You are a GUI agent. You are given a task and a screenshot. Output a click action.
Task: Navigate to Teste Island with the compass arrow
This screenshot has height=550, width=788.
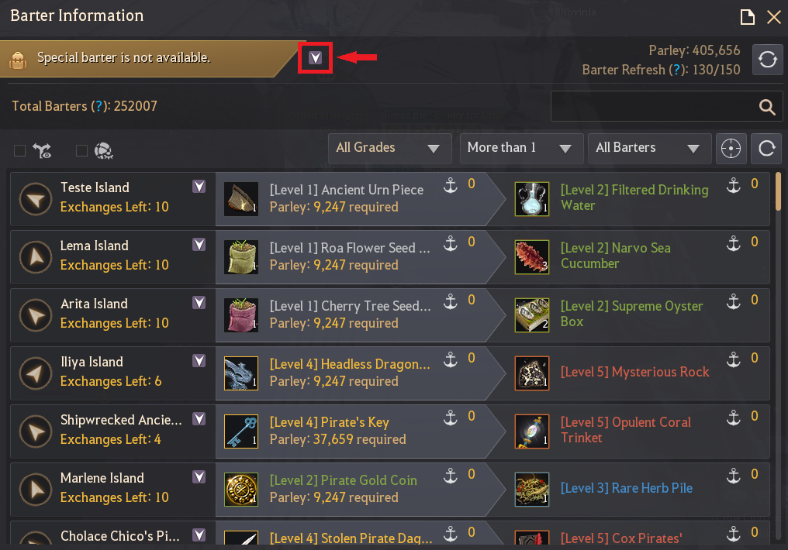point(36,199)
